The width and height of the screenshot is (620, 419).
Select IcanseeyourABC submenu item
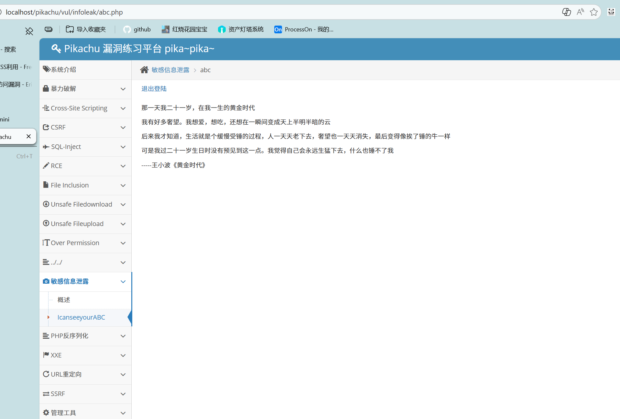coord(81,317)
